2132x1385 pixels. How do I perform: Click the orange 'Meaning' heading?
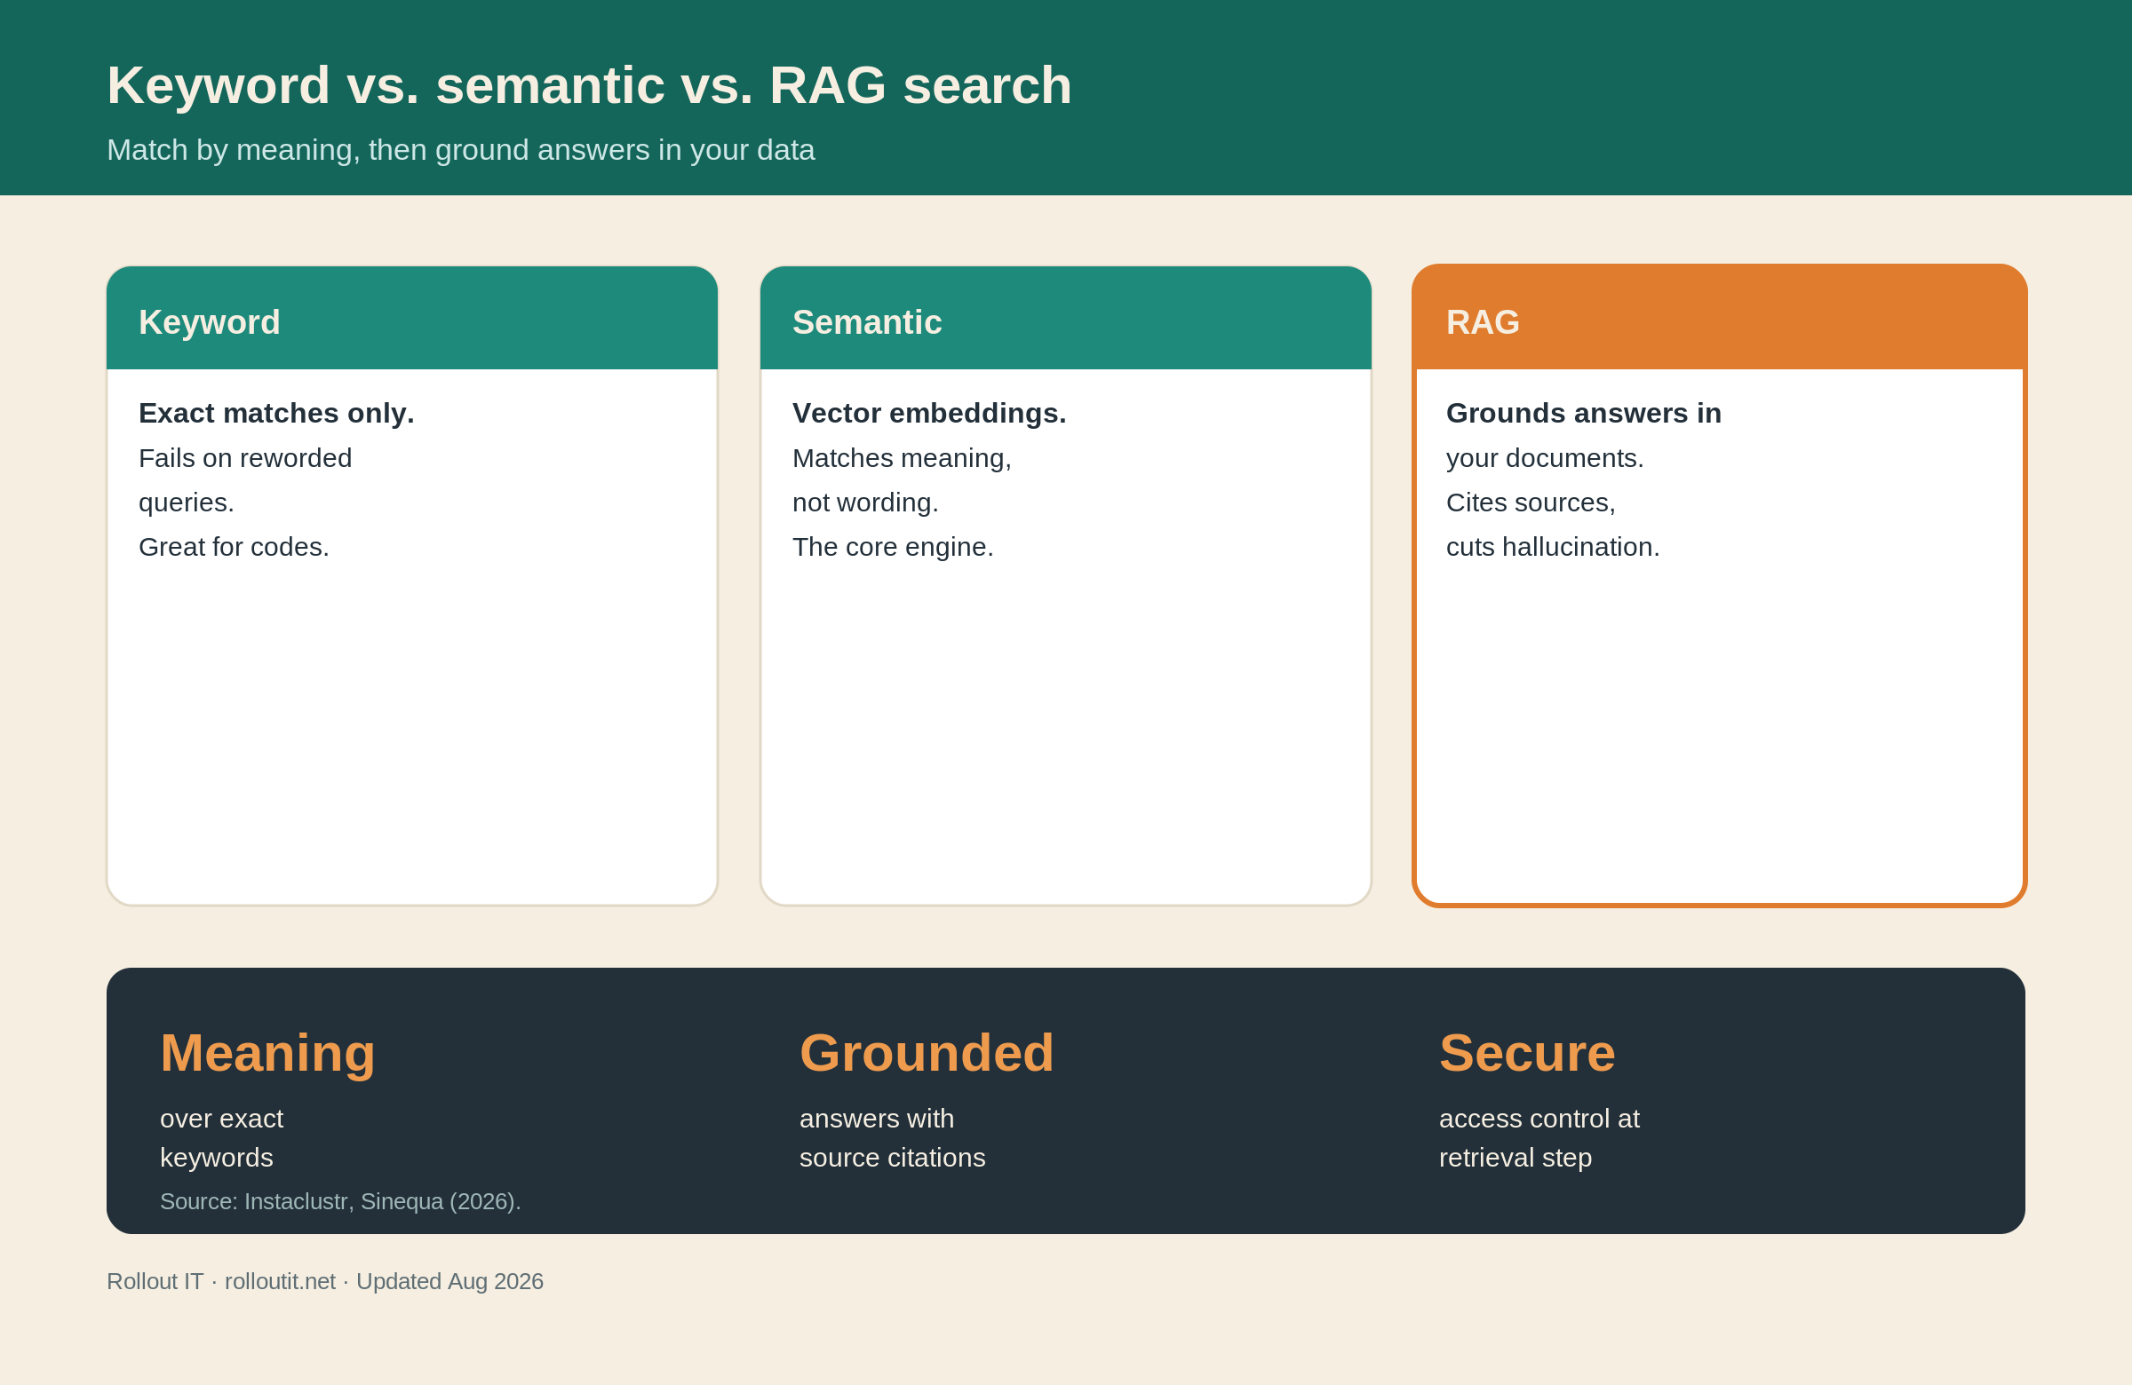(267, 1053)
